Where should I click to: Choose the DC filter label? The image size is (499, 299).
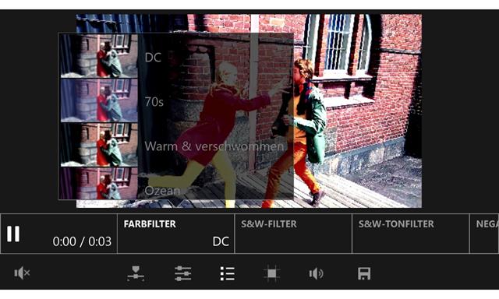pyautogui.click(x=153, y=58)
